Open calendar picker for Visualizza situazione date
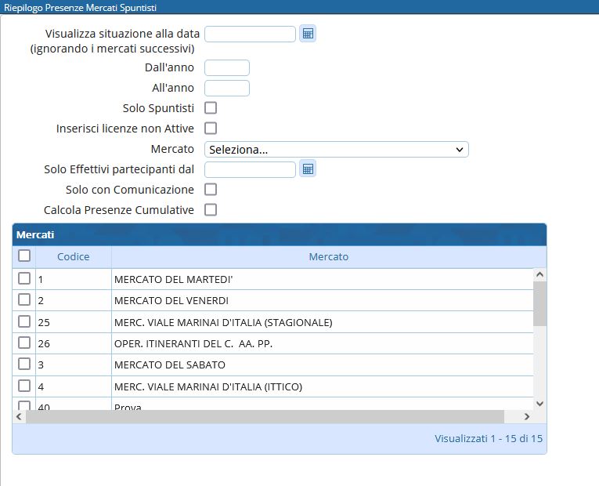Viewport: 599px width, 486px height. click(308, 34)
